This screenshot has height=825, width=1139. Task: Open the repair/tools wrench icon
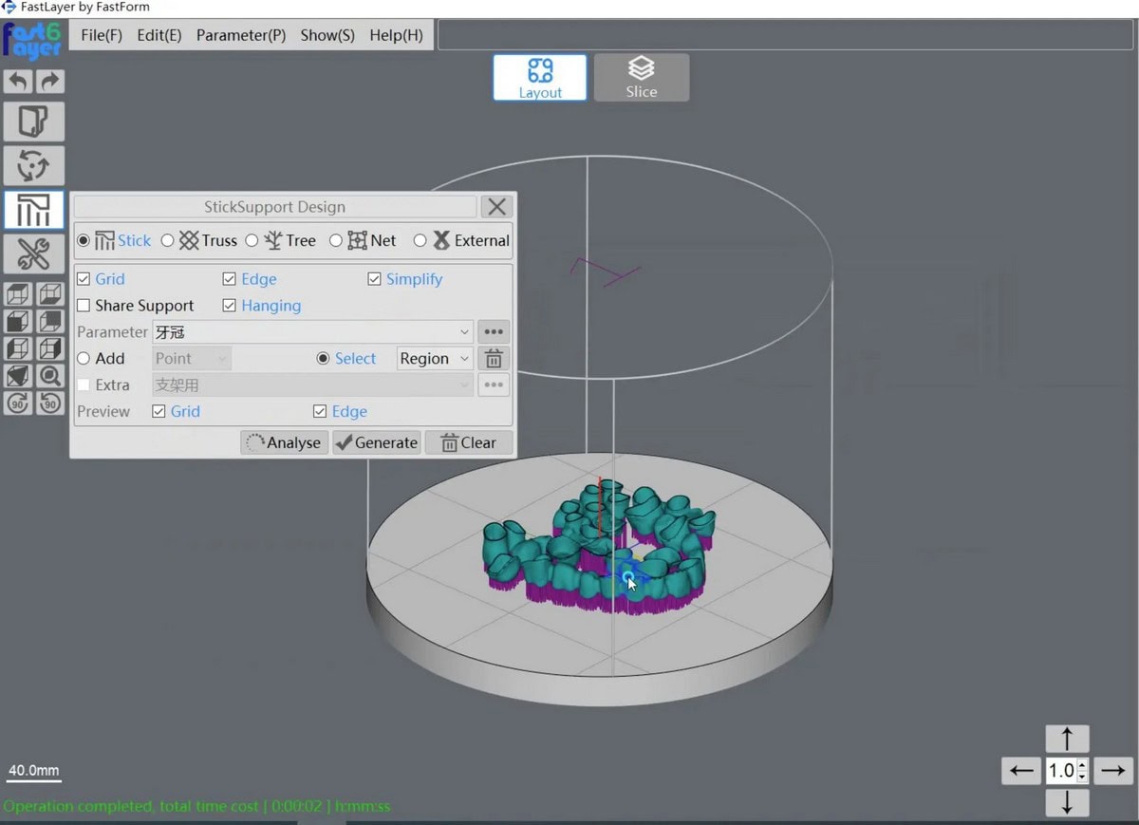(34, 253)
